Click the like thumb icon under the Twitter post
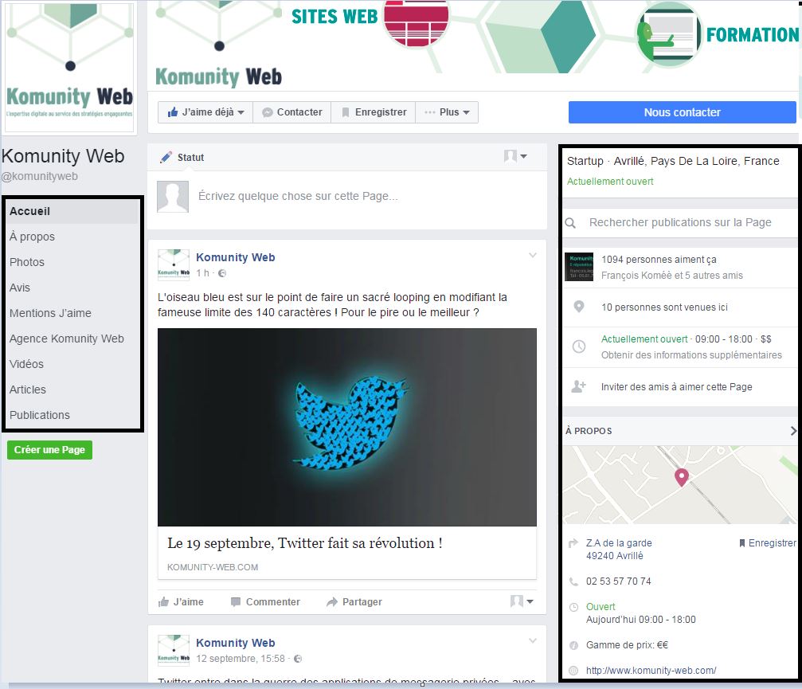 tap(164, 601)
